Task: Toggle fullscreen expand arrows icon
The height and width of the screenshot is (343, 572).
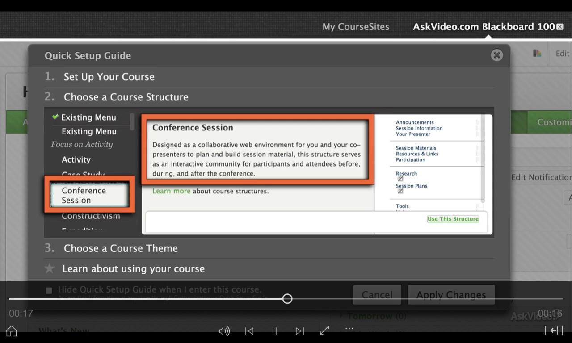Action: [324, 330]
